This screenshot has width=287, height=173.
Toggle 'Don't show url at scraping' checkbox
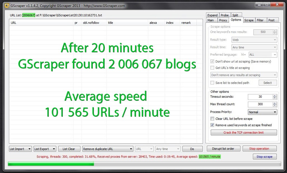click(x=212, y=62)
